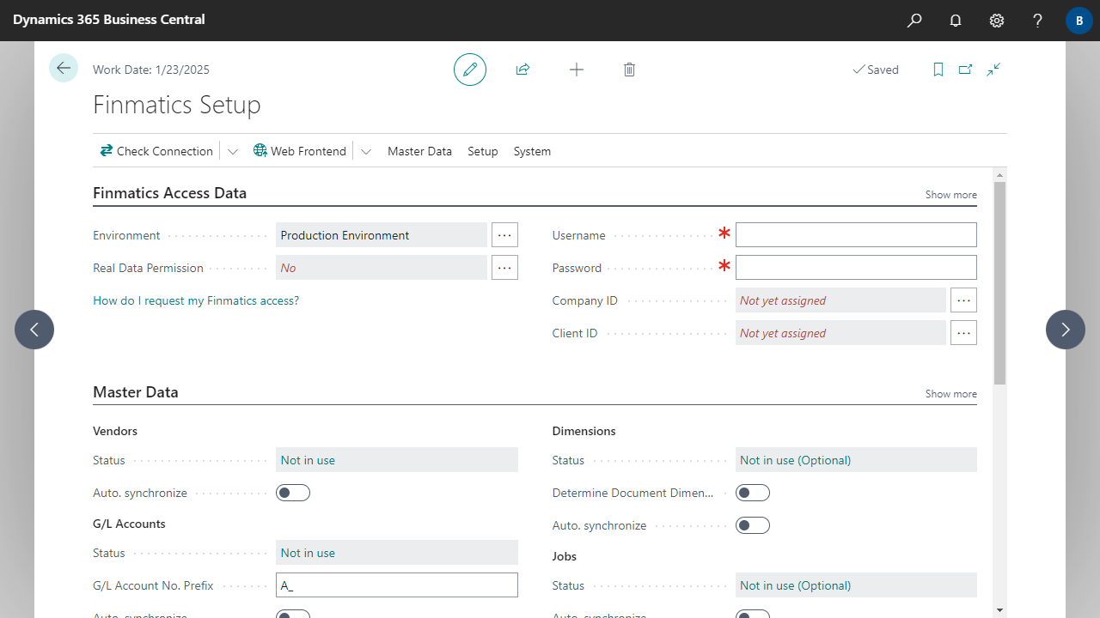Collapse the page with the shrink arrows icon
1100x618 pixels.
coord(993,70)
